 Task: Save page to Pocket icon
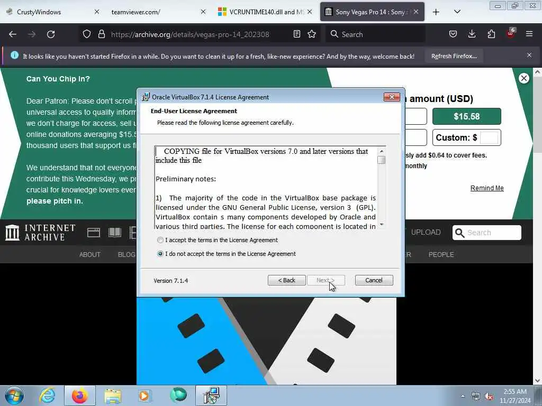coord(453,34)
